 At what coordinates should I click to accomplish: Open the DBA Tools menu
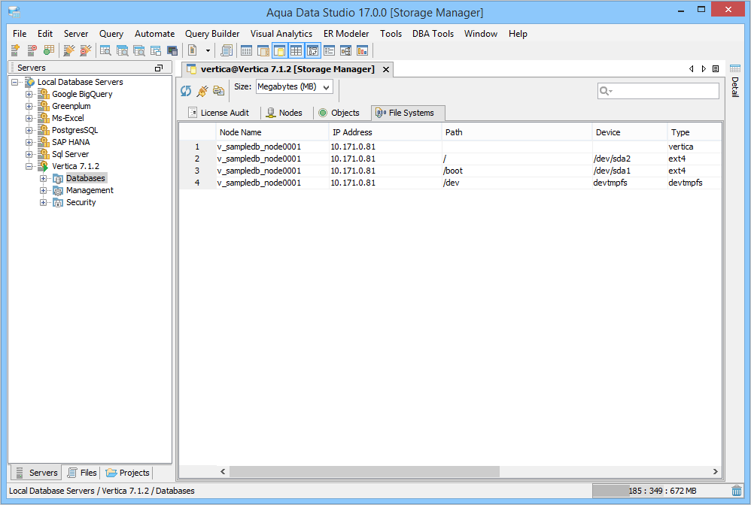pyautogui.click(x=433, y=34)
